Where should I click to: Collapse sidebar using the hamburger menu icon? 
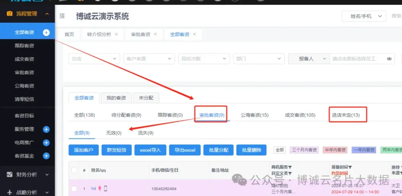click(62, 16)
